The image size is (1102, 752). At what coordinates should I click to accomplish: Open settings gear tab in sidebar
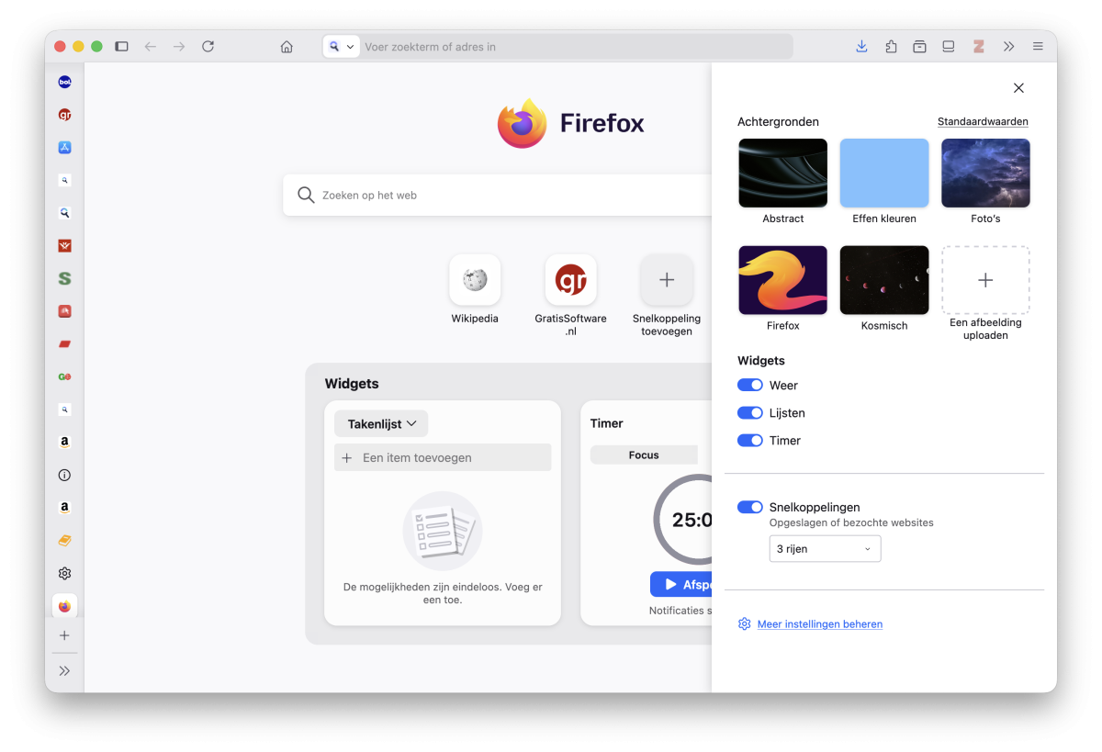[x=64, y=574]
